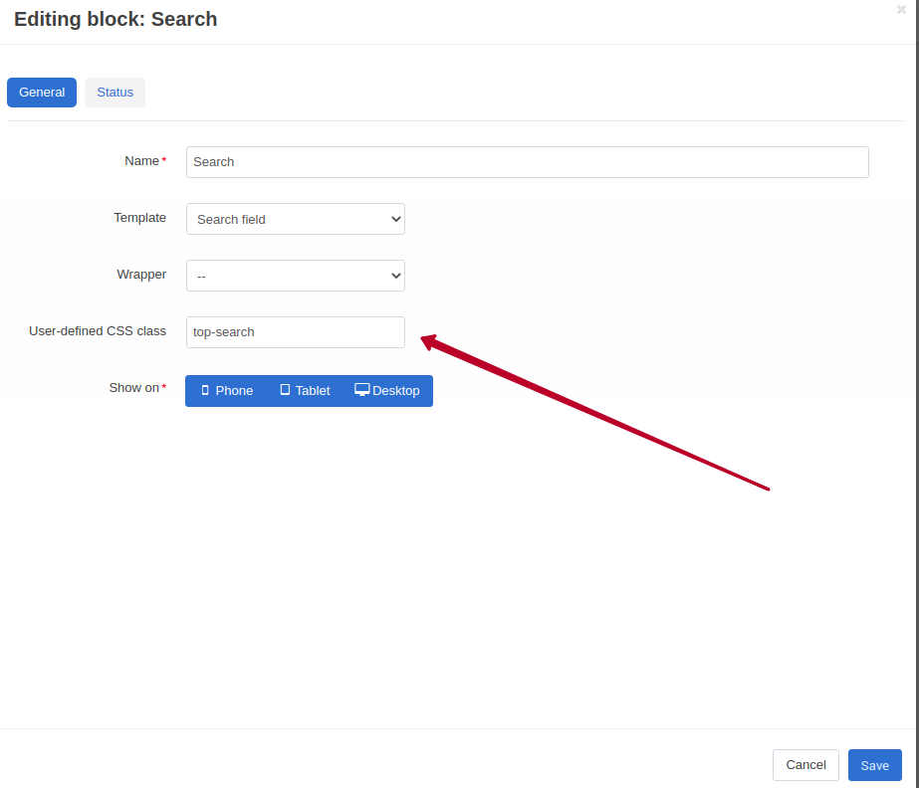Save the block settings
Viewport: 919px width, 788px height.
point(875,765)
